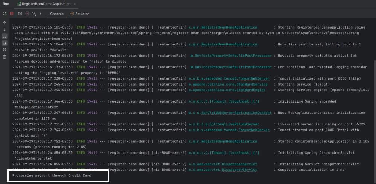Click the gauge-shaped profiler icon in the toolbar
This screenshot has width=376, height=184.
[34, 14]
